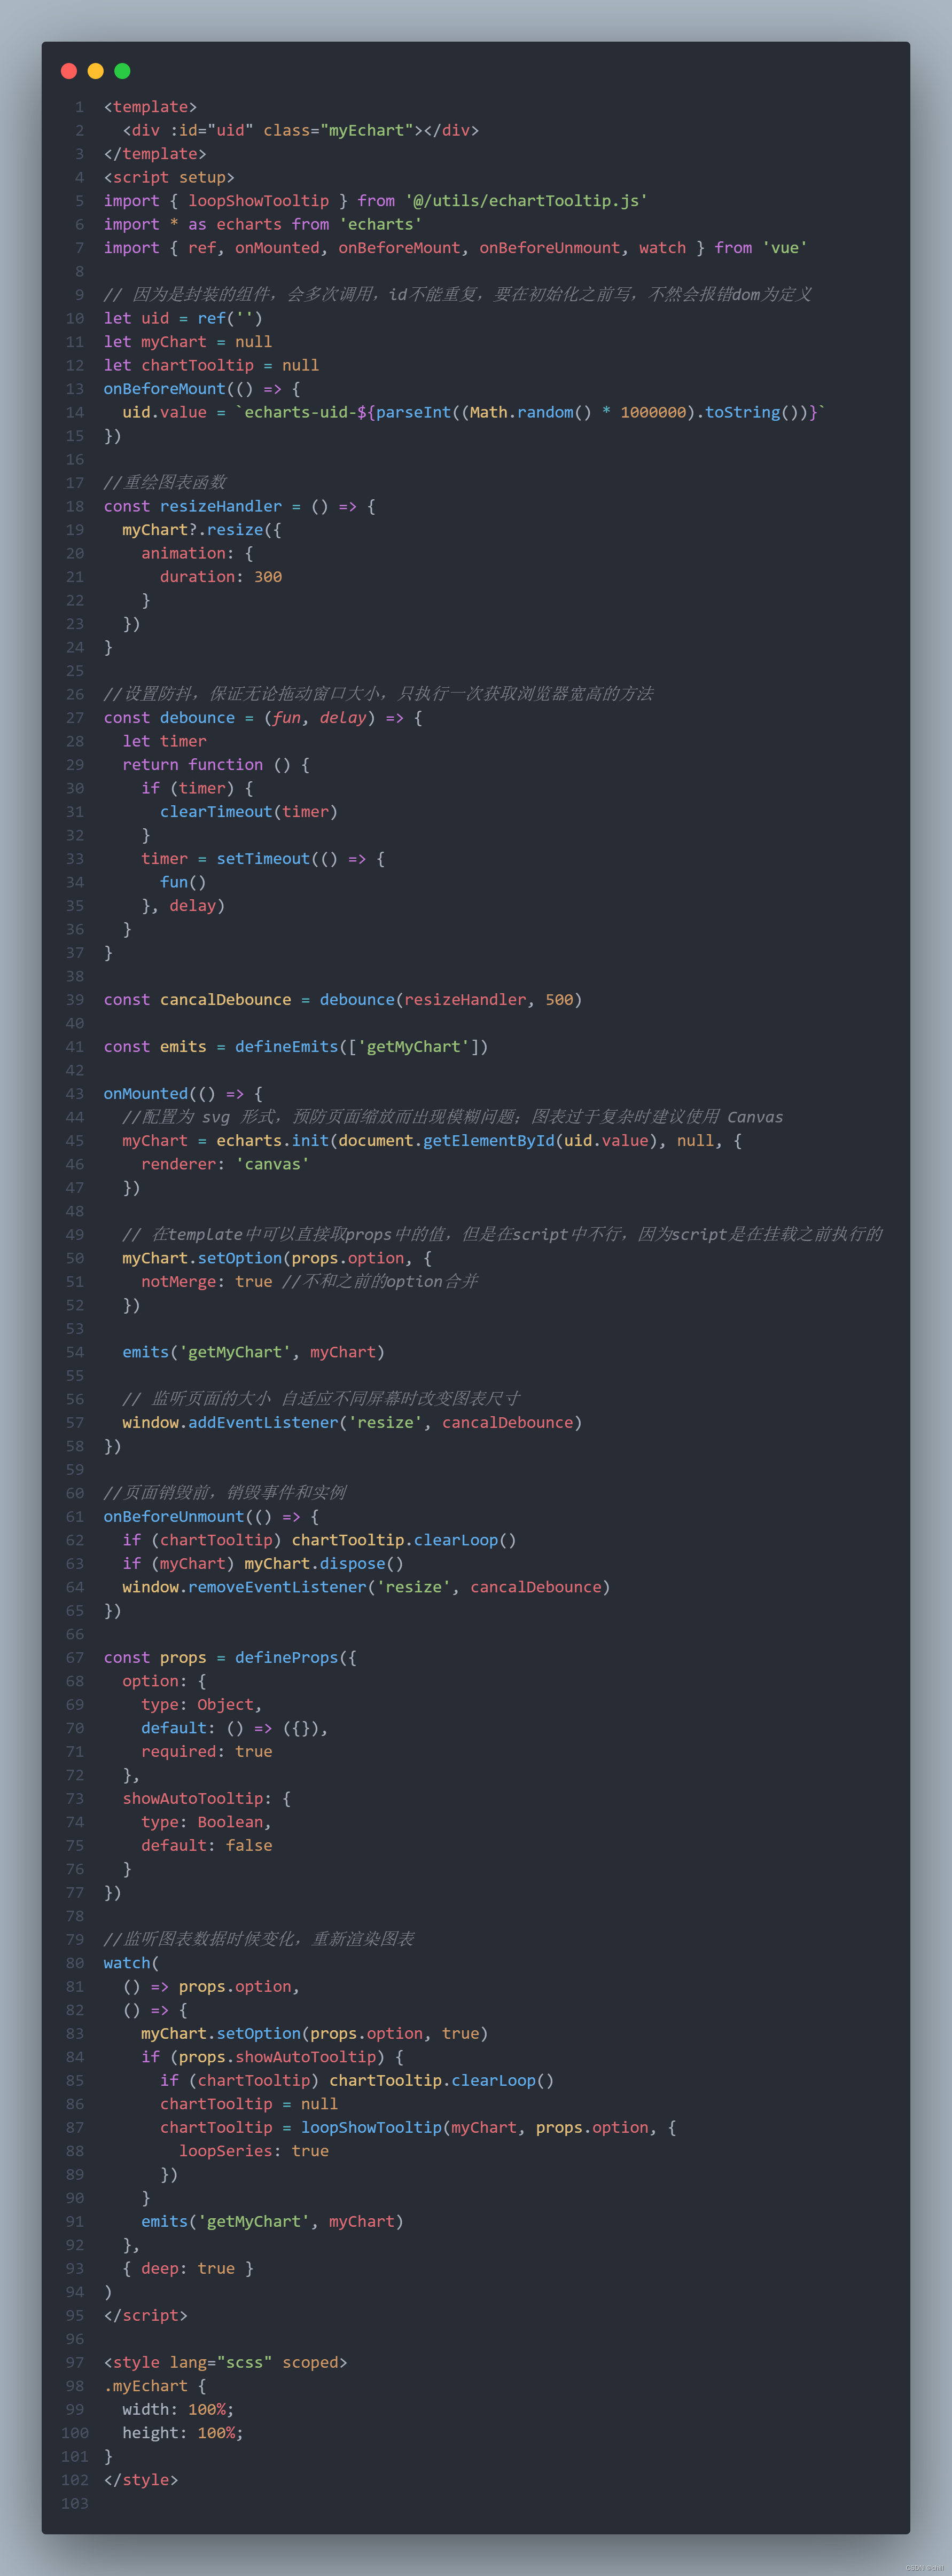Click the red traffic light circle
The width and height of the screenshot is (952, 2576).
pyautogui.click(x=68, y=71)
